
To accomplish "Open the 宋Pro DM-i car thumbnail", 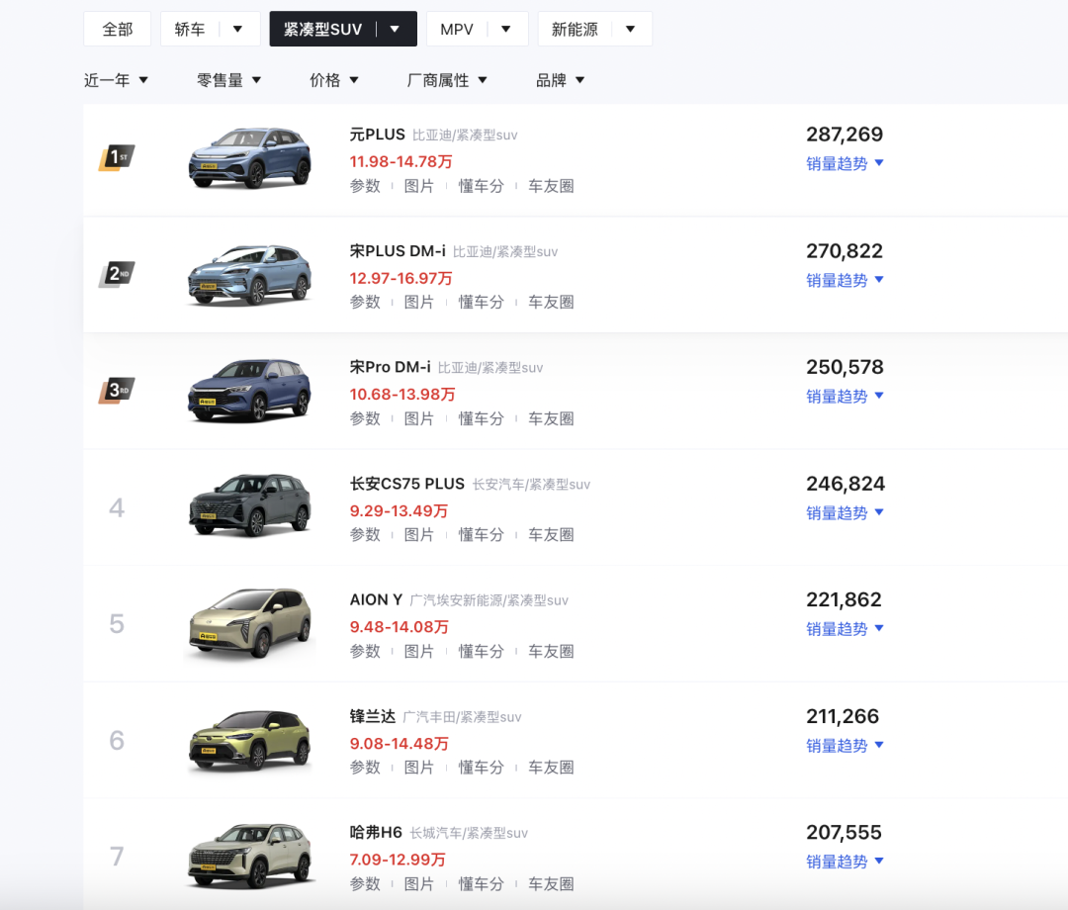I will 249,391.
